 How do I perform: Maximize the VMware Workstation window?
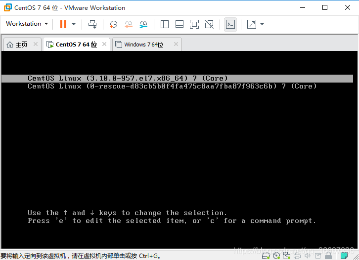[325, 7]
